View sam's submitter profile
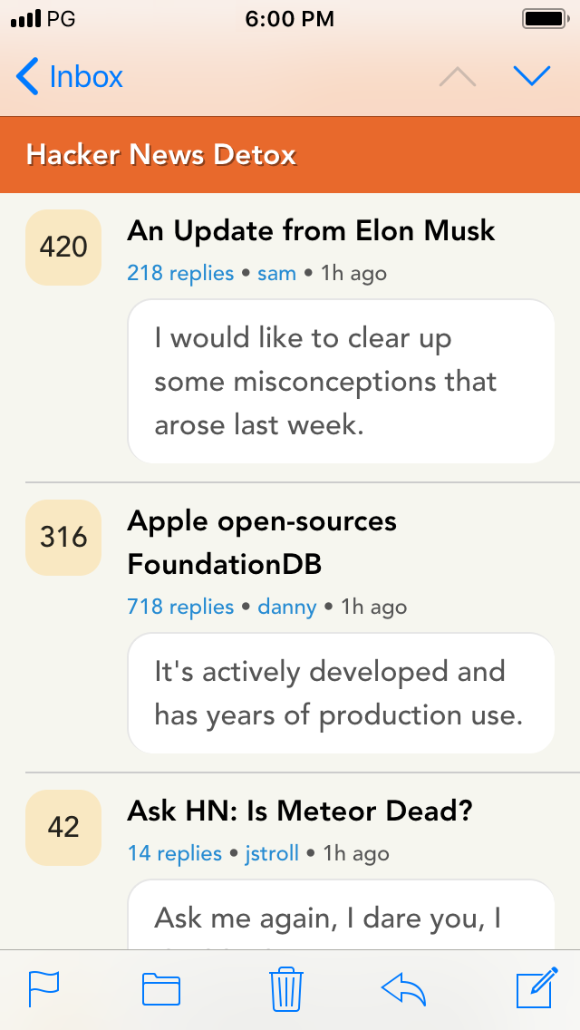This screenshot has height=1030, width=580. (276, 273)
